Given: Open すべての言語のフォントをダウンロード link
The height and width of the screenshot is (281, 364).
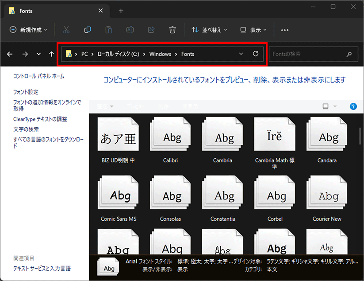Looking at the screenshot, I should click(48, 143).
